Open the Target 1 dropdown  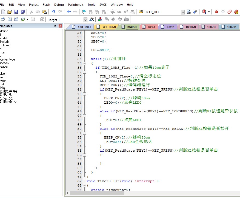[x=85, y=20]
